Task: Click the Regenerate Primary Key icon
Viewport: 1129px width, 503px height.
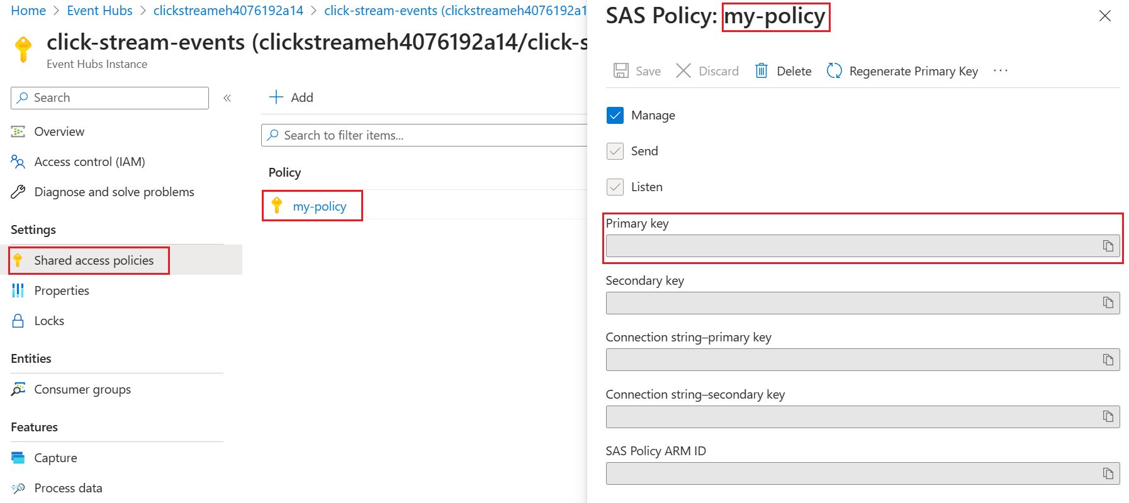Action: pos(834,71)
